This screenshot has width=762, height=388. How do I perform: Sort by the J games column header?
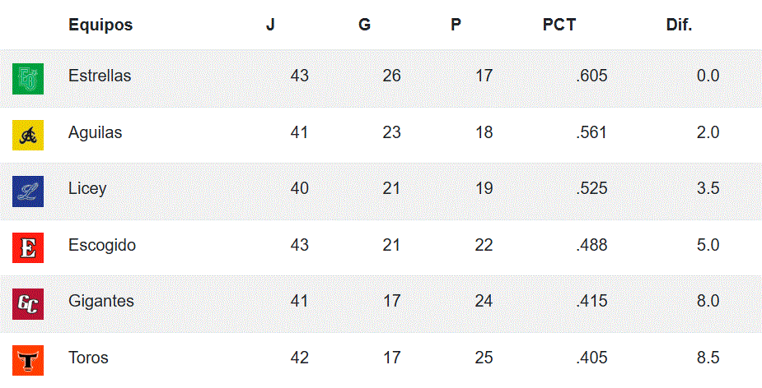[x=270, y=25]
